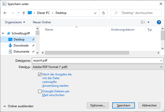Screen dimensions: 165x112
Task: Click the search magnifier in Desktop search
Action: coord(116,13)
